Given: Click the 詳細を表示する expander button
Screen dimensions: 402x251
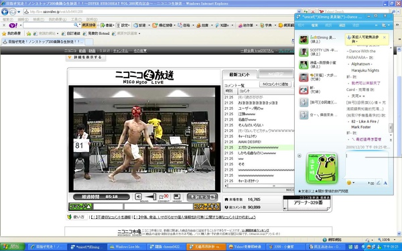Looking at the screenshot, I should [85, 58].
